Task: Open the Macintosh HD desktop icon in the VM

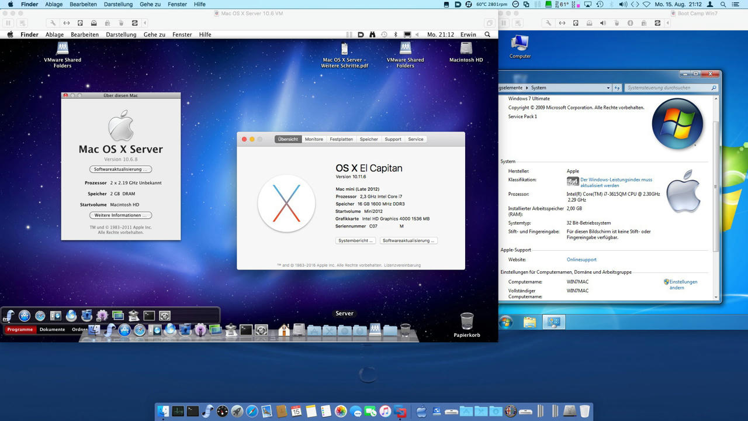Action: pos(466,53)
